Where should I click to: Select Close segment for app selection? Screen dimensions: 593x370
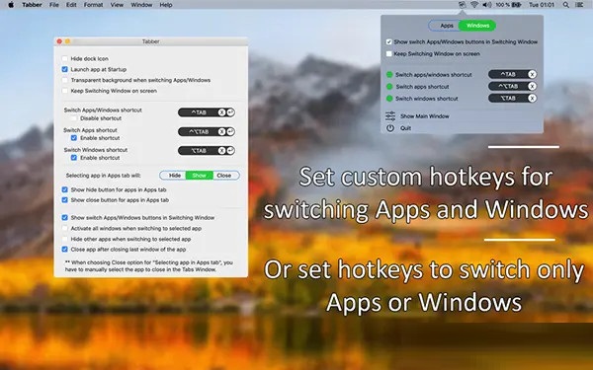(225, 176)
